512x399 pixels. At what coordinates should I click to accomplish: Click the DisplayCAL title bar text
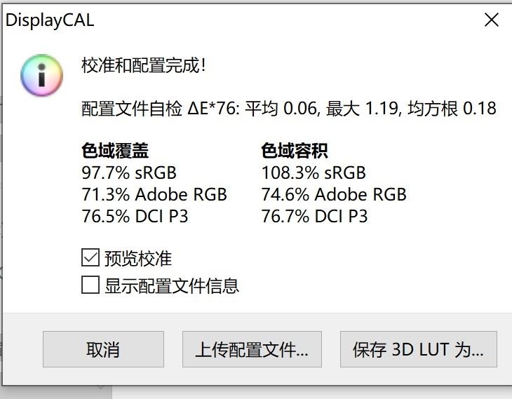click(50, 20)
